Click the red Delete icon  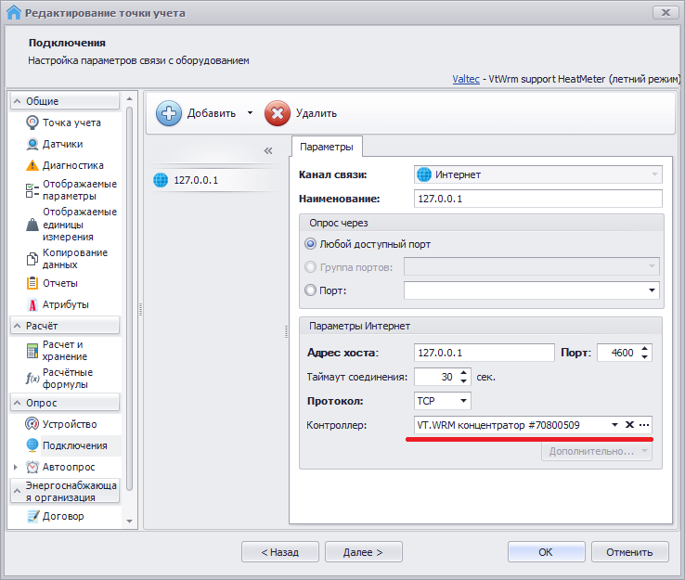[x=278, y=113]
